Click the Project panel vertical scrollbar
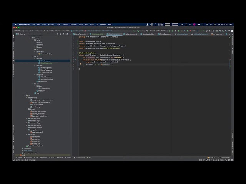Screen dimensions: 246x184 coord(71,96)
